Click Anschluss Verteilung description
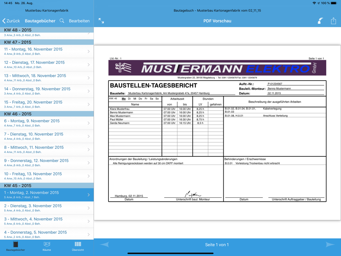 pos(275,116)
